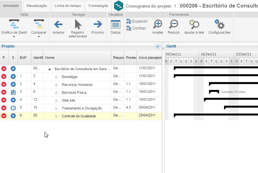Screen dimensions: 258x173
Task: Click the Próximo right arrow icon
Action: click(x=98, y=25)
